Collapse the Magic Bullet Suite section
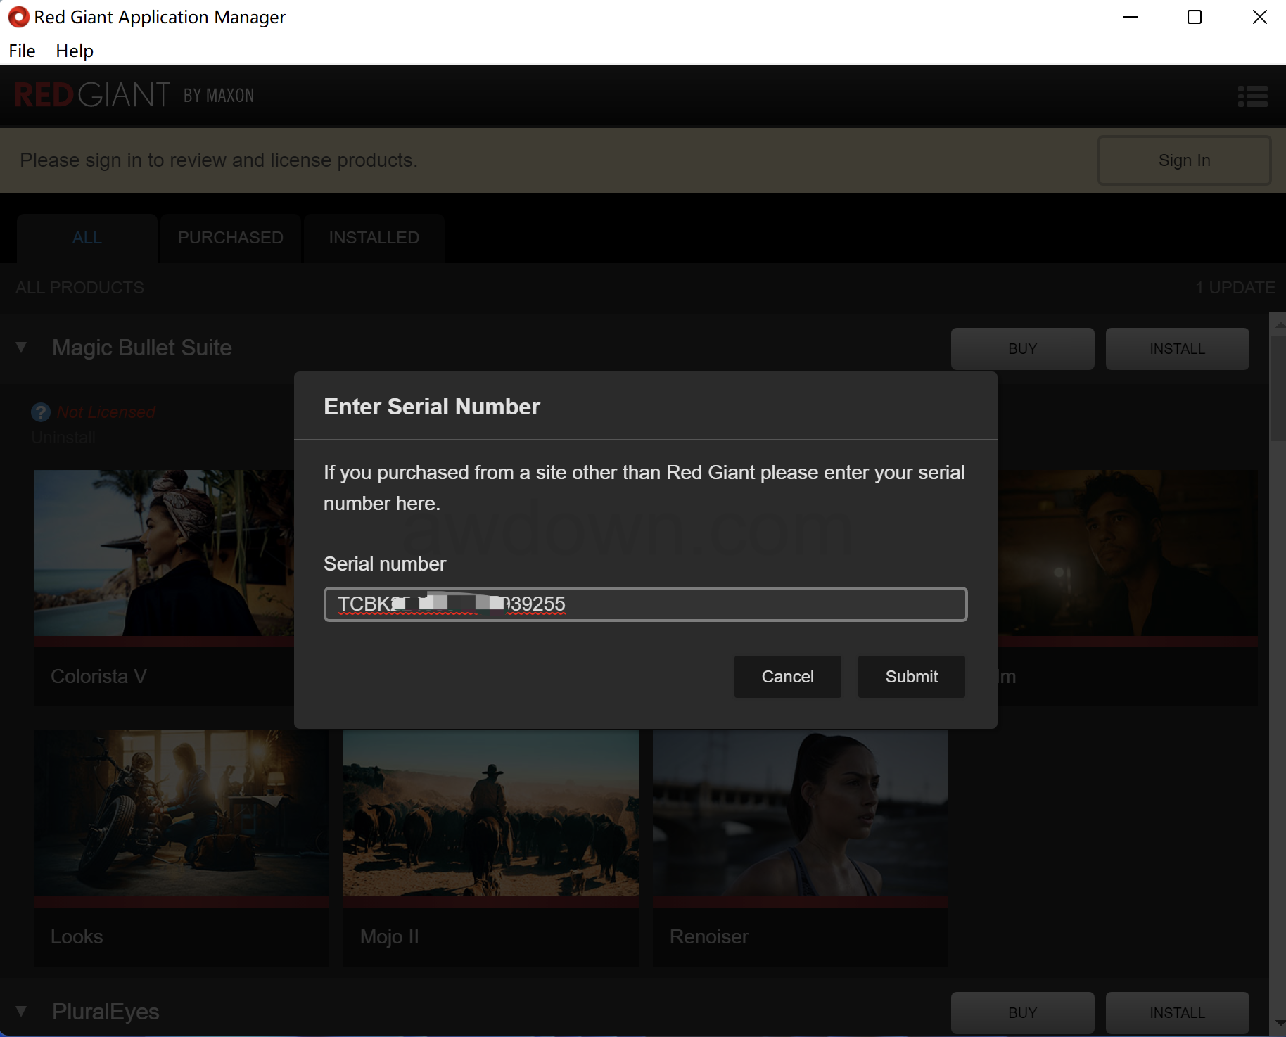The image size is (1286, 1037). 21,348
